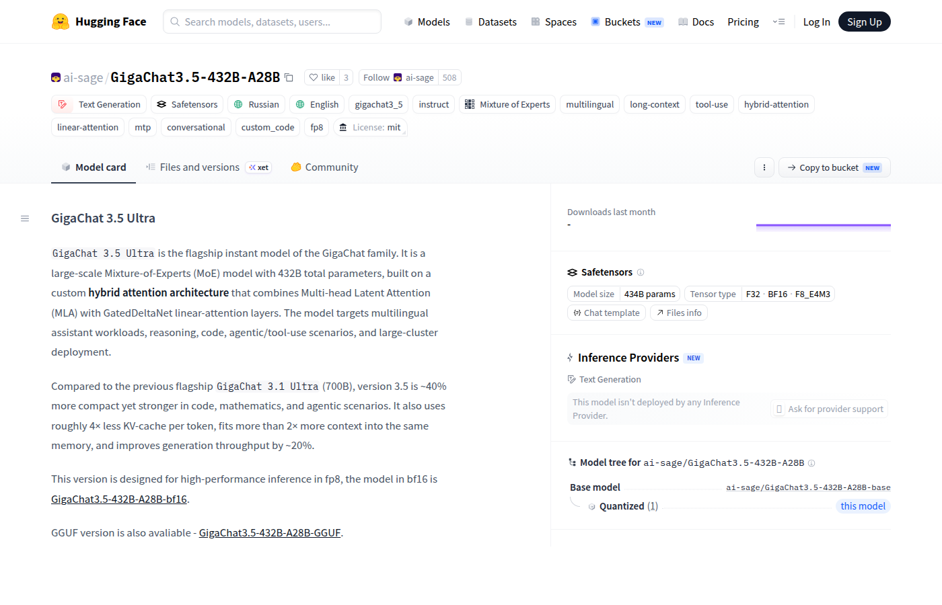Click the Sign Up button
Screen dimensions: 942x605
coord(864,22)
